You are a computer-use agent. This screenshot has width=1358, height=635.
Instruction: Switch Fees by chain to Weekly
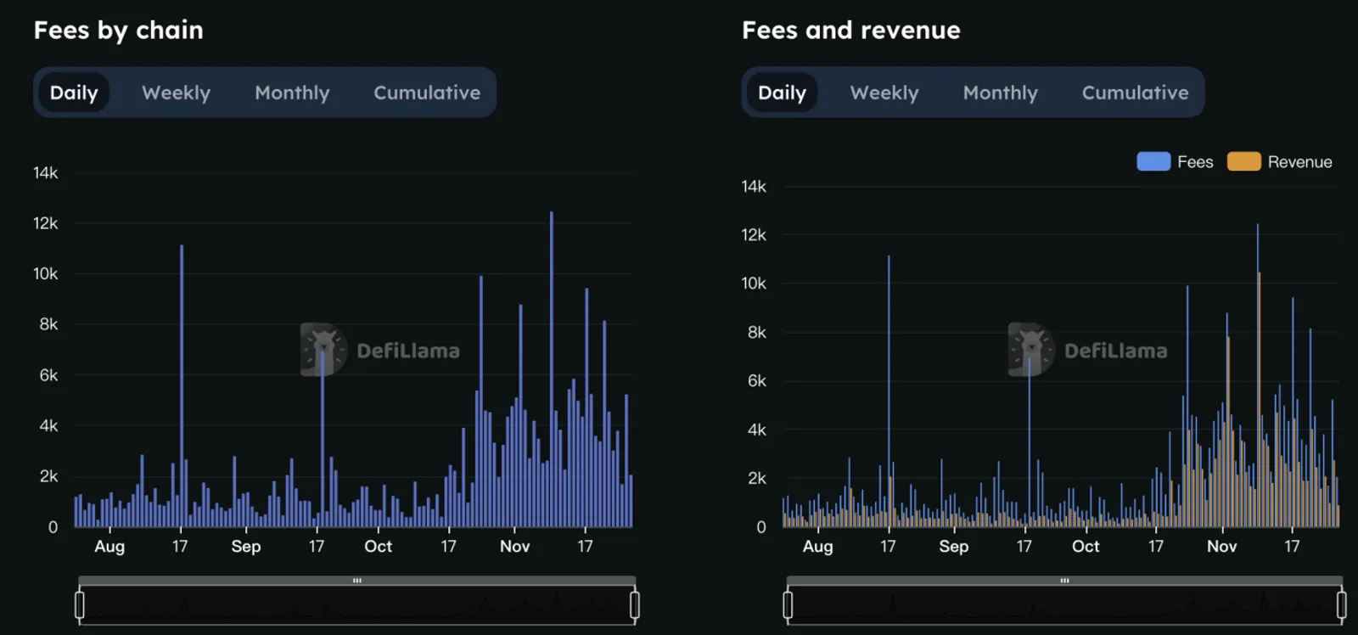[176, 93]
